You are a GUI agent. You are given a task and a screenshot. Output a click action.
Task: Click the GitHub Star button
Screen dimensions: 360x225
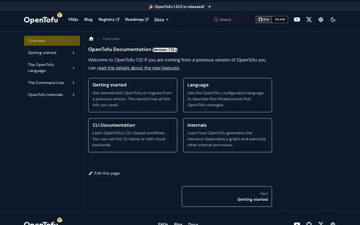click(264, 19)
